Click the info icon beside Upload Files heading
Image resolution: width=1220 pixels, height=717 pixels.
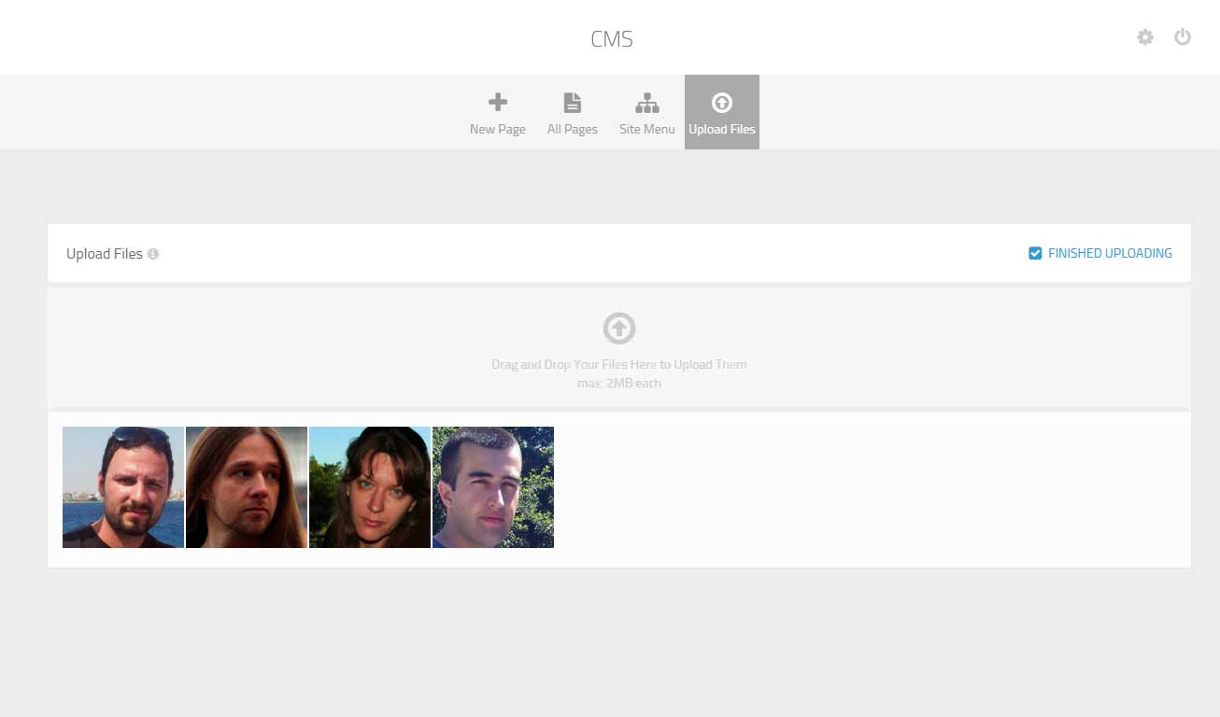click(x=153, y=254)
